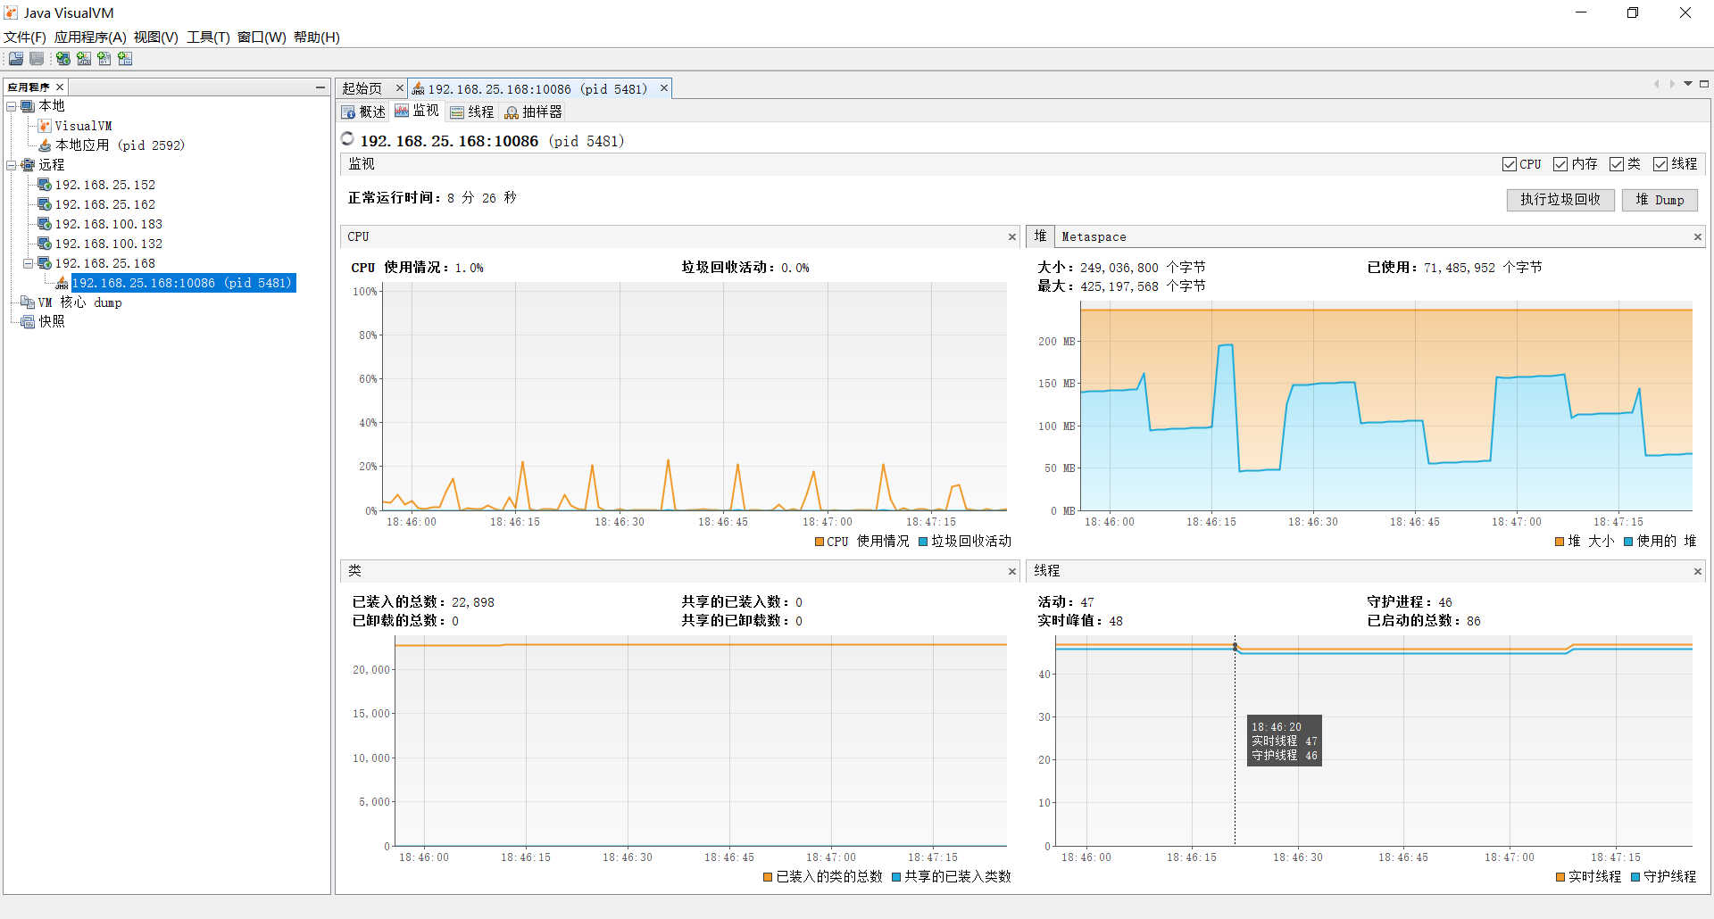Click the JMX icon of pid 5481 node
The height and width of the screenshot is (919, 1714).
click(62, 283)
